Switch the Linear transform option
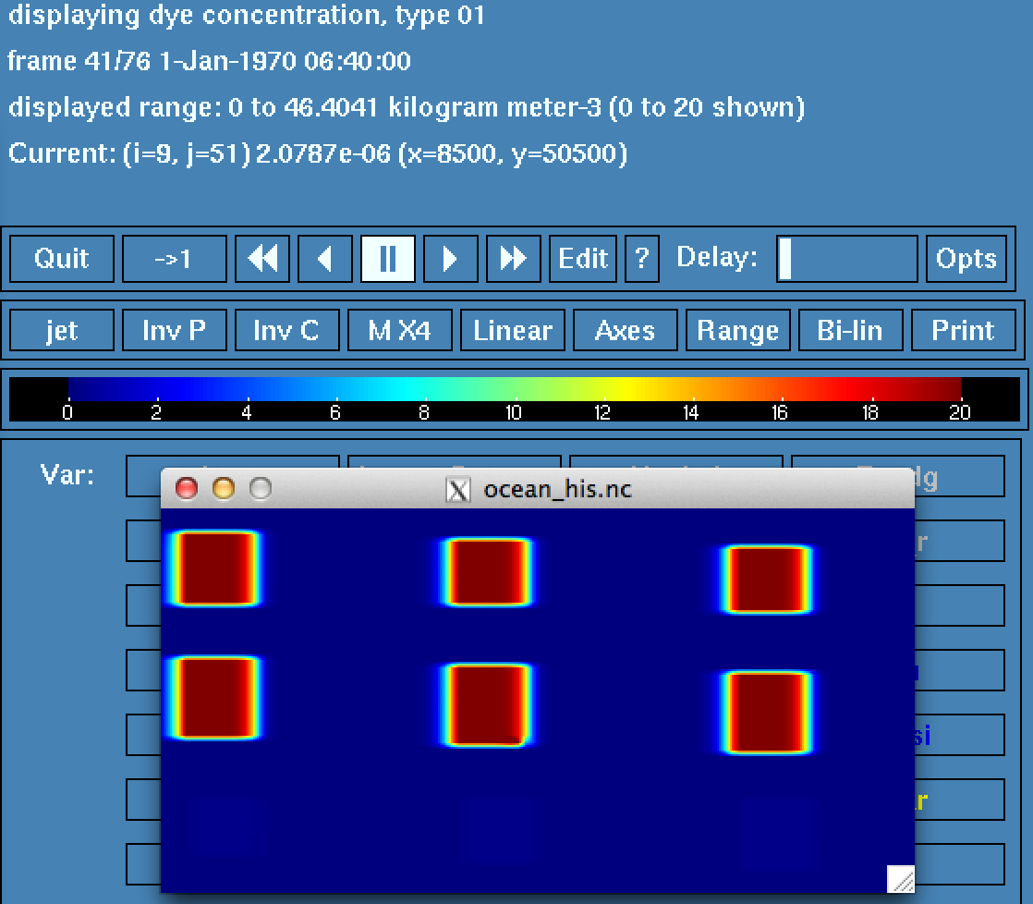This screenshot has height=904, width=1033. click(512, 331)
